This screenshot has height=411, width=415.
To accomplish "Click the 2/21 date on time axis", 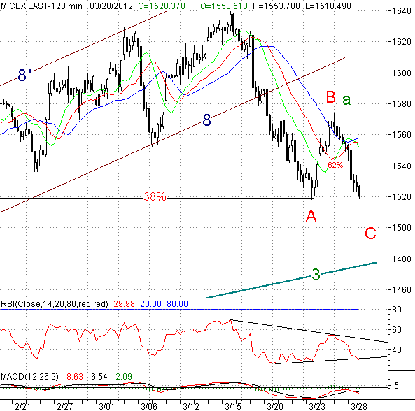I will click(23, 406).
